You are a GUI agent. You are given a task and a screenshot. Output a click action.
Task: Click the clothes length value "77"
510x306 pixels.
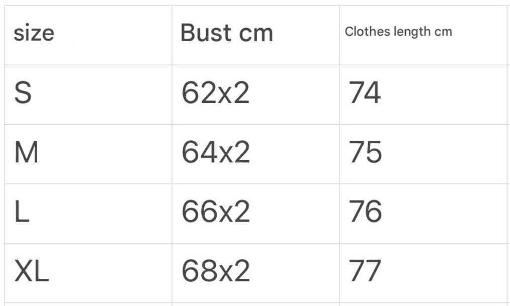point(365,272)
